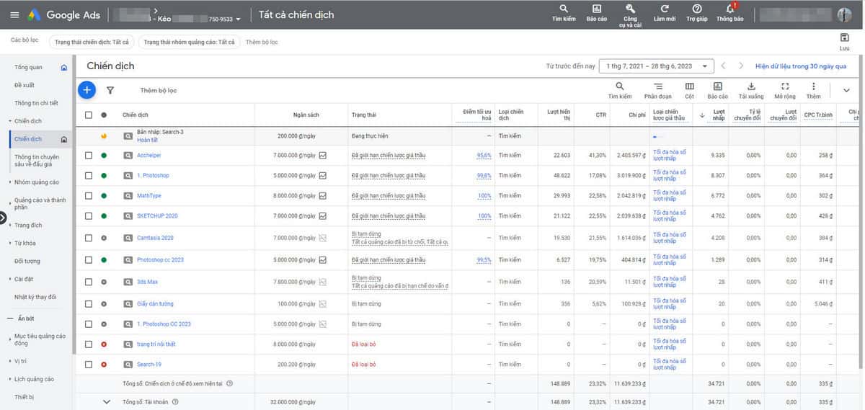The image size is (865, 410).
Task: Click red removed status icon for Search-19
Action: point(104,365)
